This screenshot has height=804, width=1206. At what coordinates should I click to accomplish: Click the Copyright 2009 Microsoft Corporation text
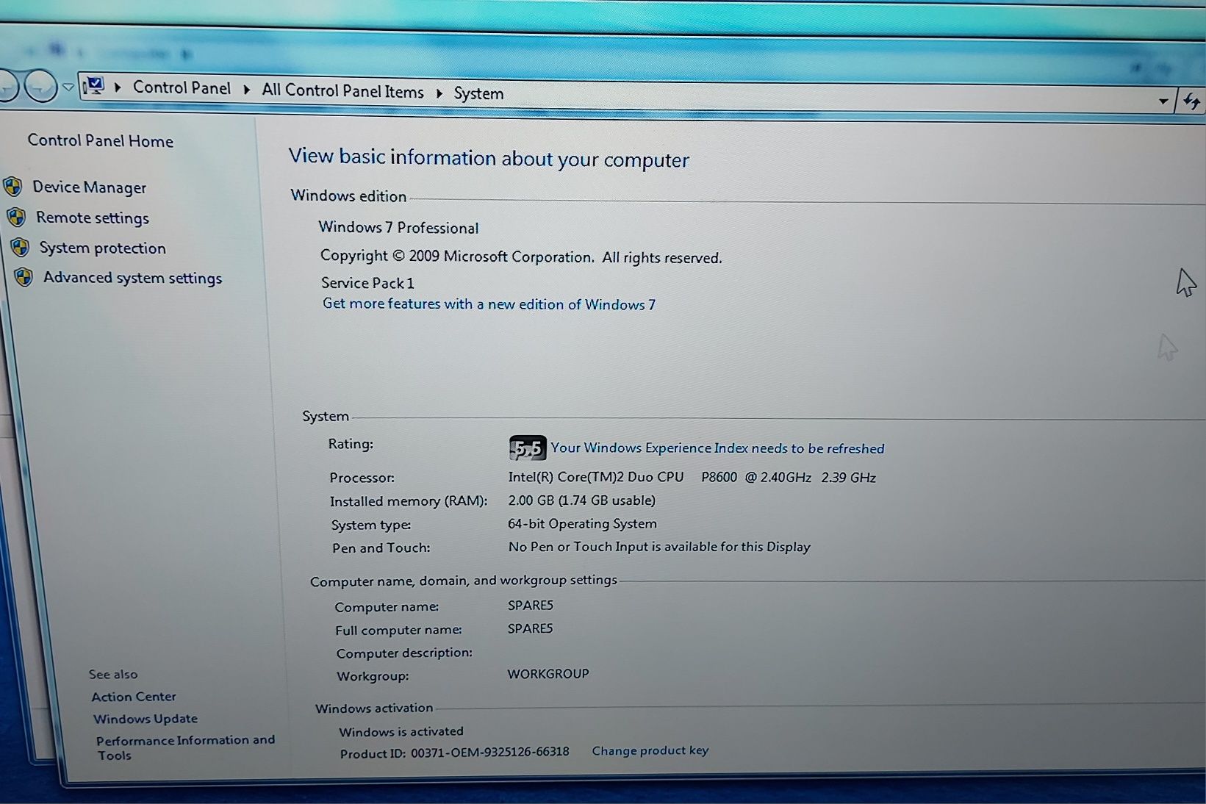point(521,256)
